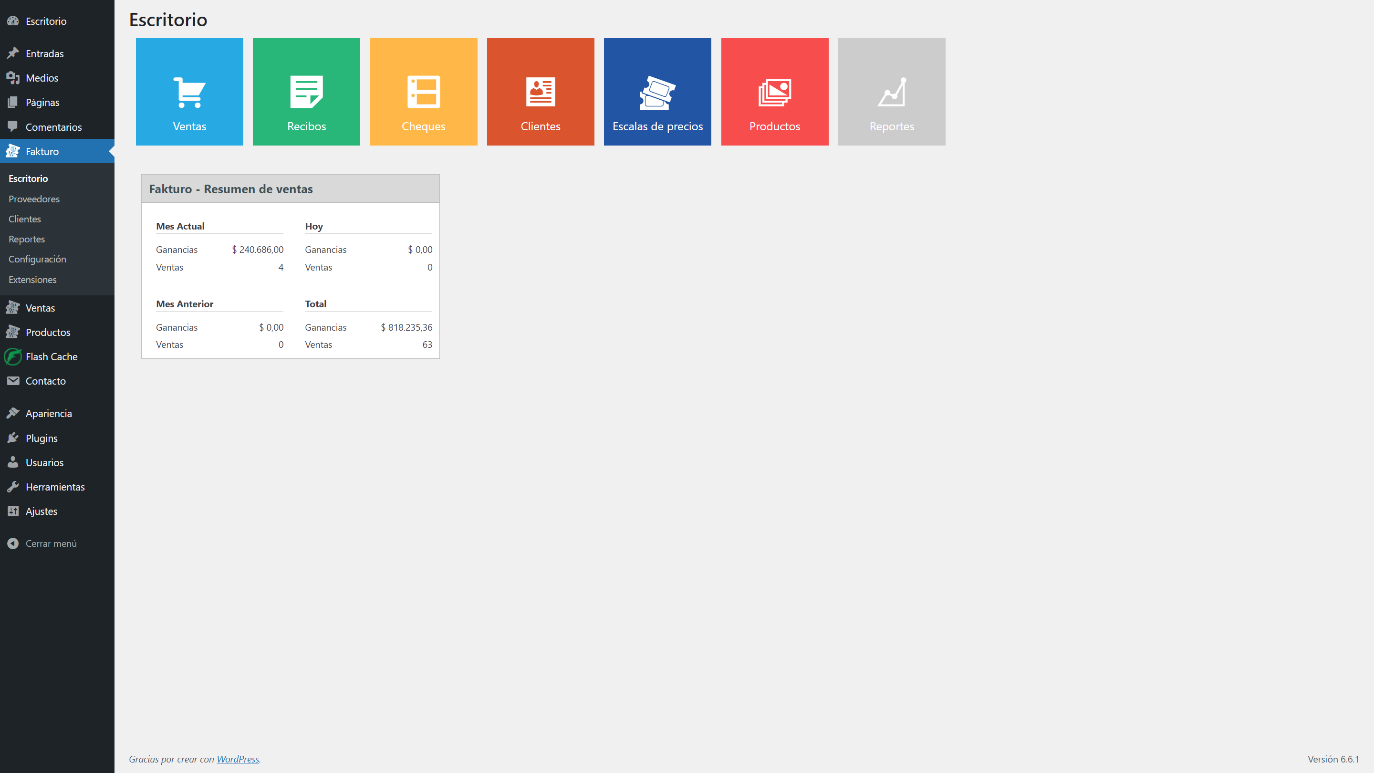Screen dimensions: 1374x773
Task: Open the Recibos receipts section
Action: [x=307, y=92]
